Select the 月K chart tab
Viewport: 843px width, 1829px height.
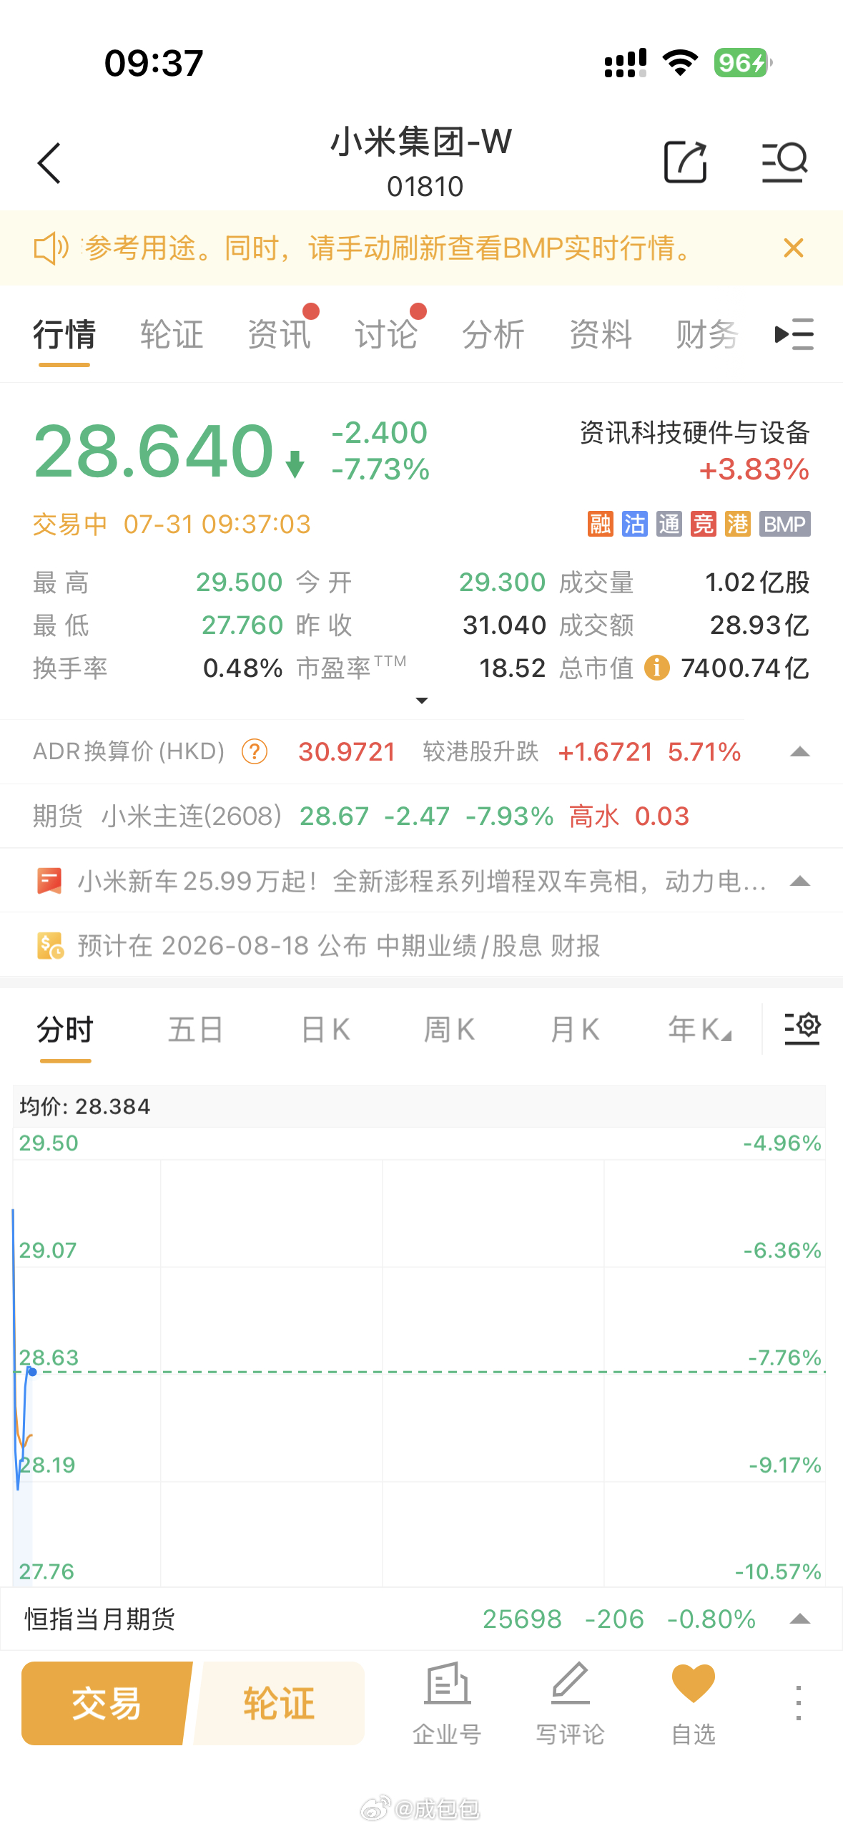(574, 1030)
